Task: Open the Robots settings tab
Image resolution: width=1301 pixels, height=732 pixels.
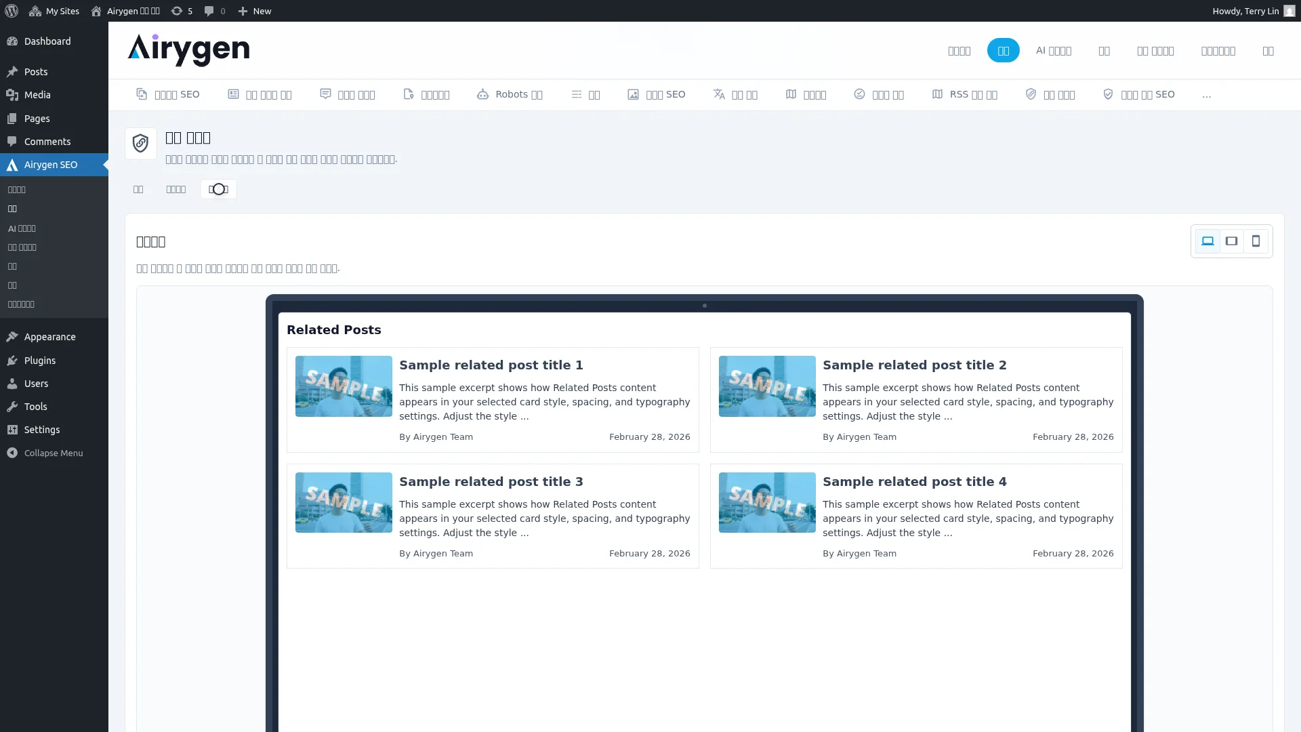Action: point(510,94)
